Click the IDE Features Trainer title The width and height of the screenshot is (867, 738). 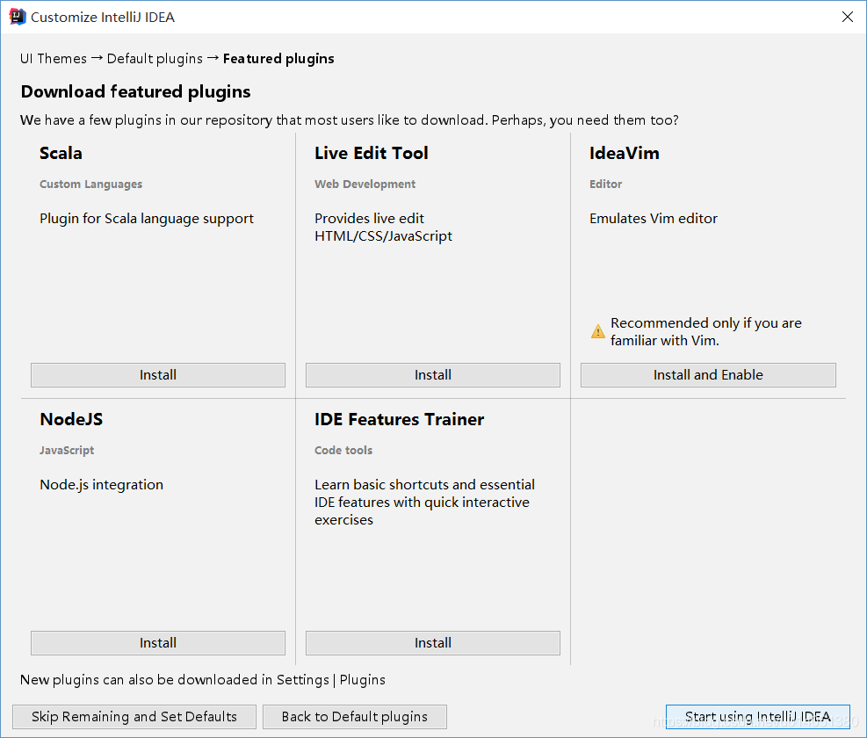point(399,419)
